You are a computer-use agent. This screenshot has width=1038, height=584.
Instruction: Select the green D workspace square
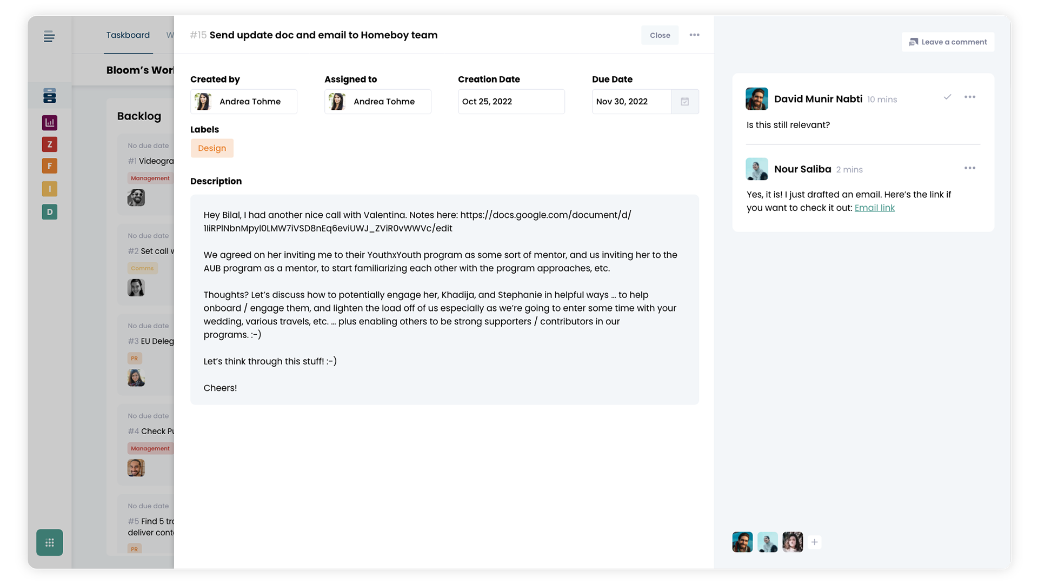(50, 212)
